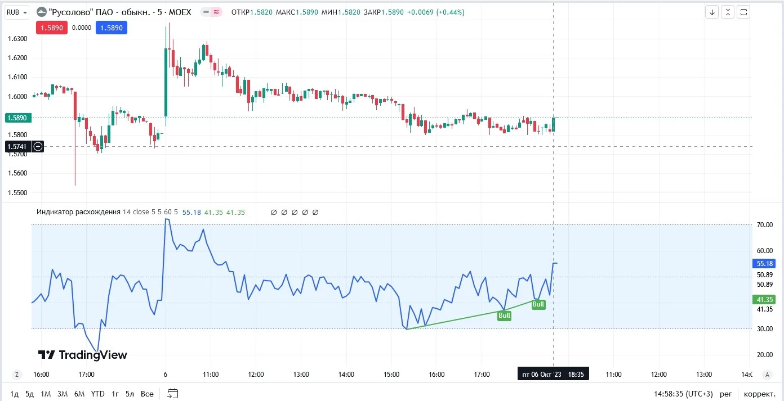The image size is (784, 401).
Task: Open the go-to-date calendar icon
Action: click(173, 394)
